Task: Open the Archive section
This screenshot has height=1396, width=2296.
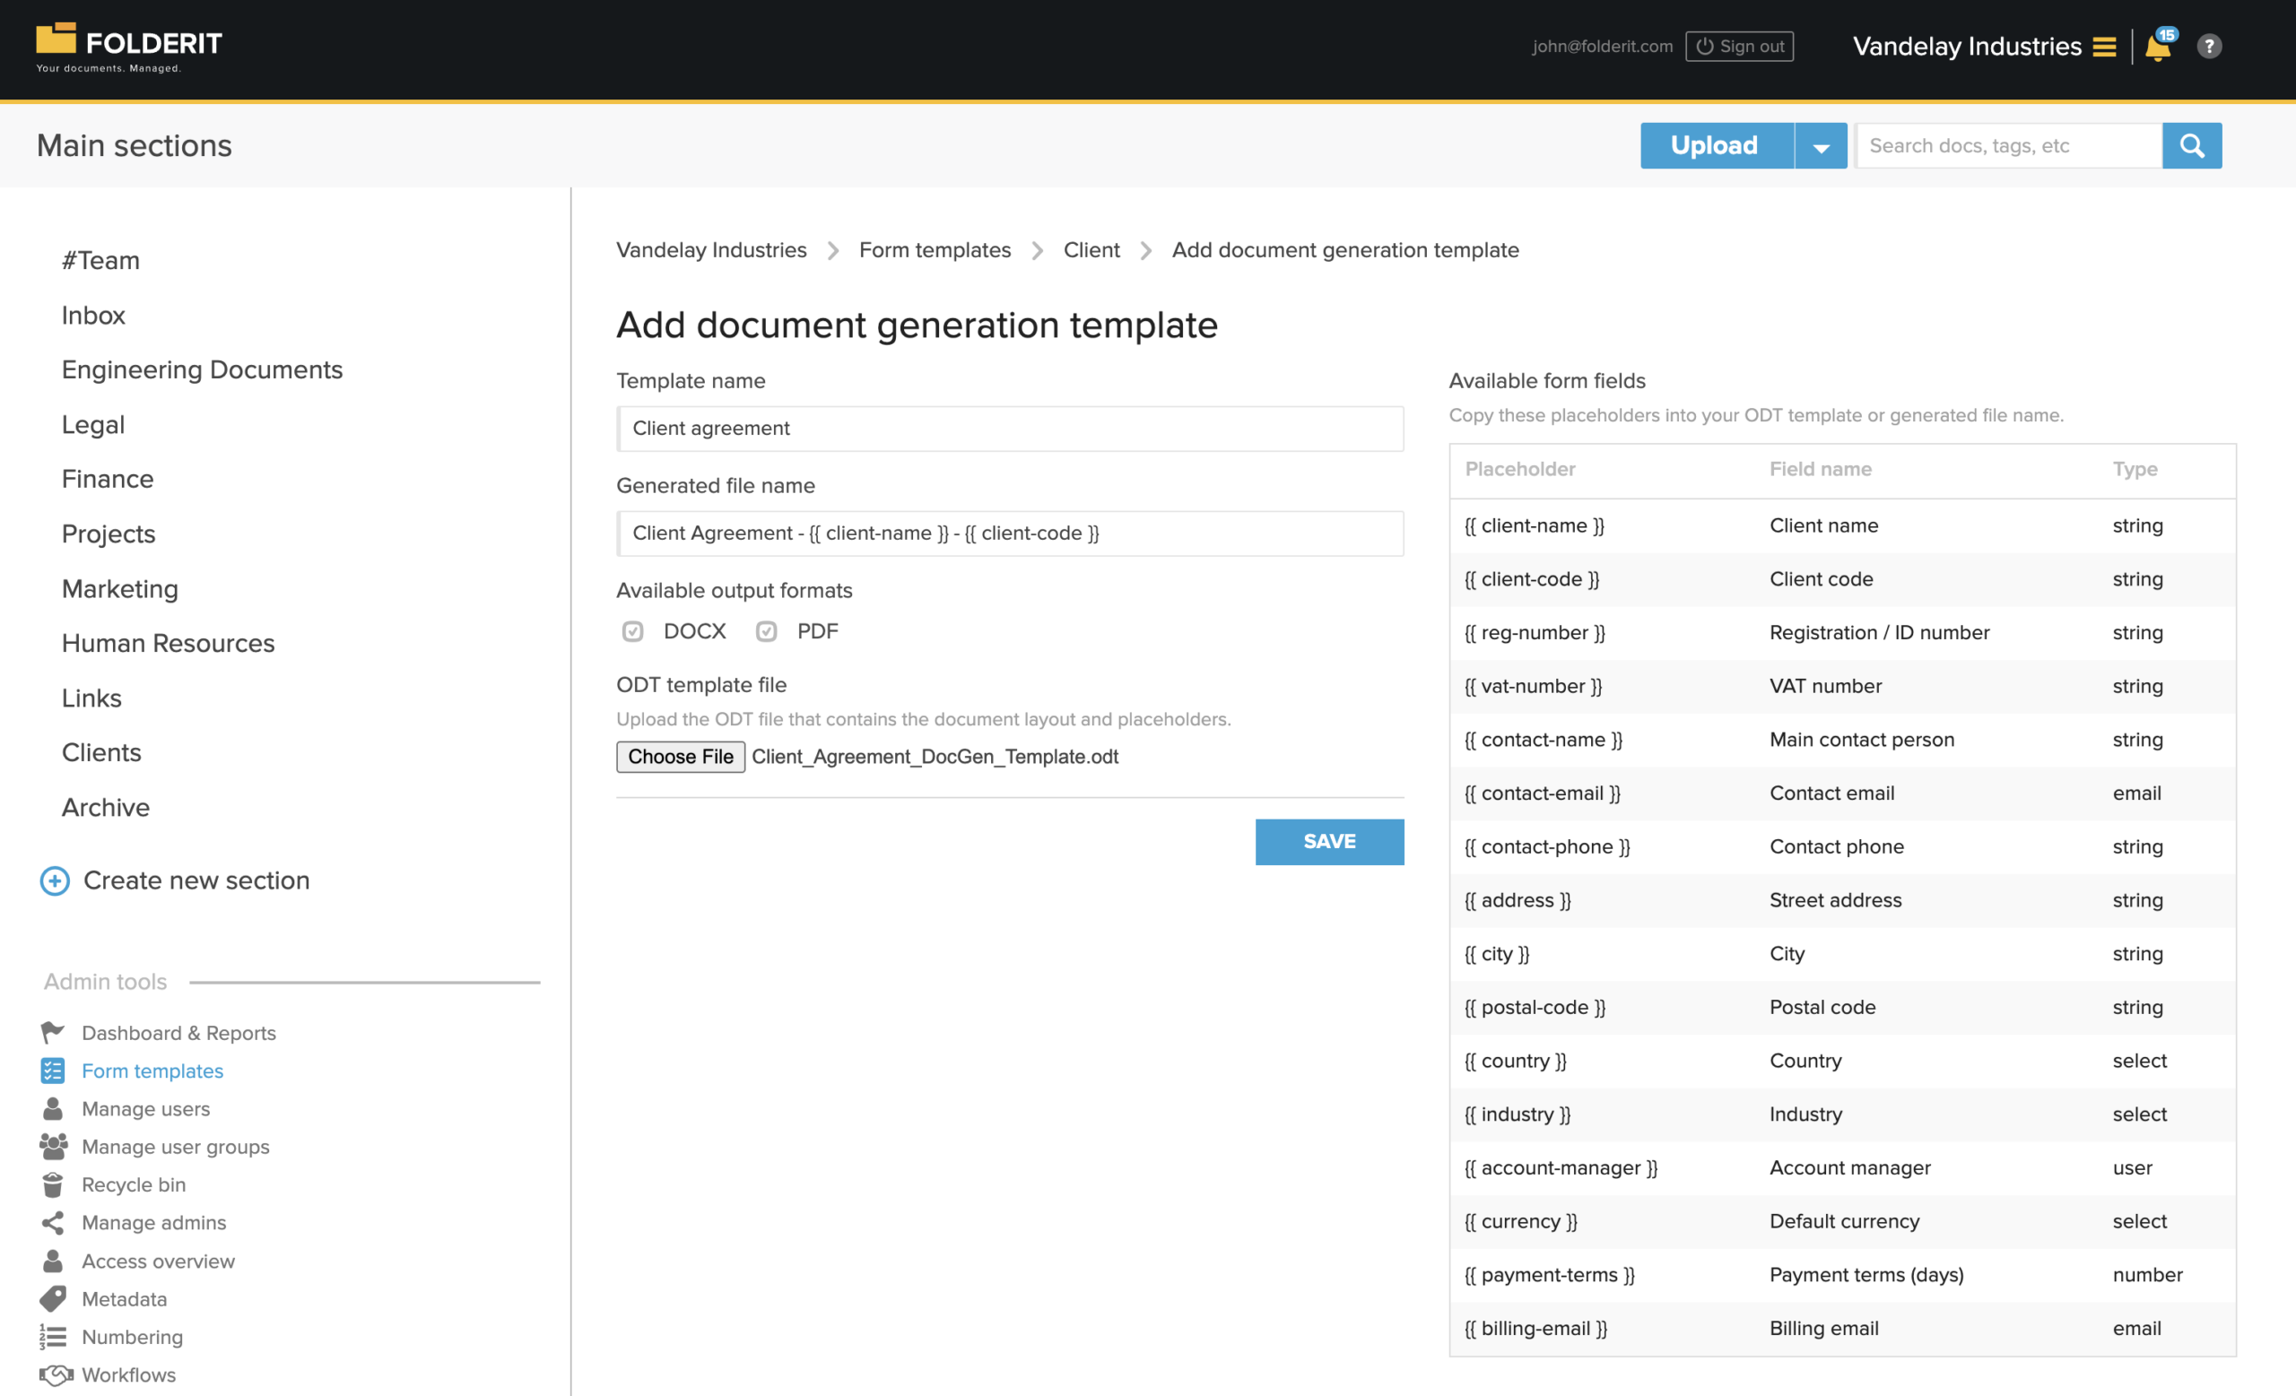Action: tap(106, 808)
